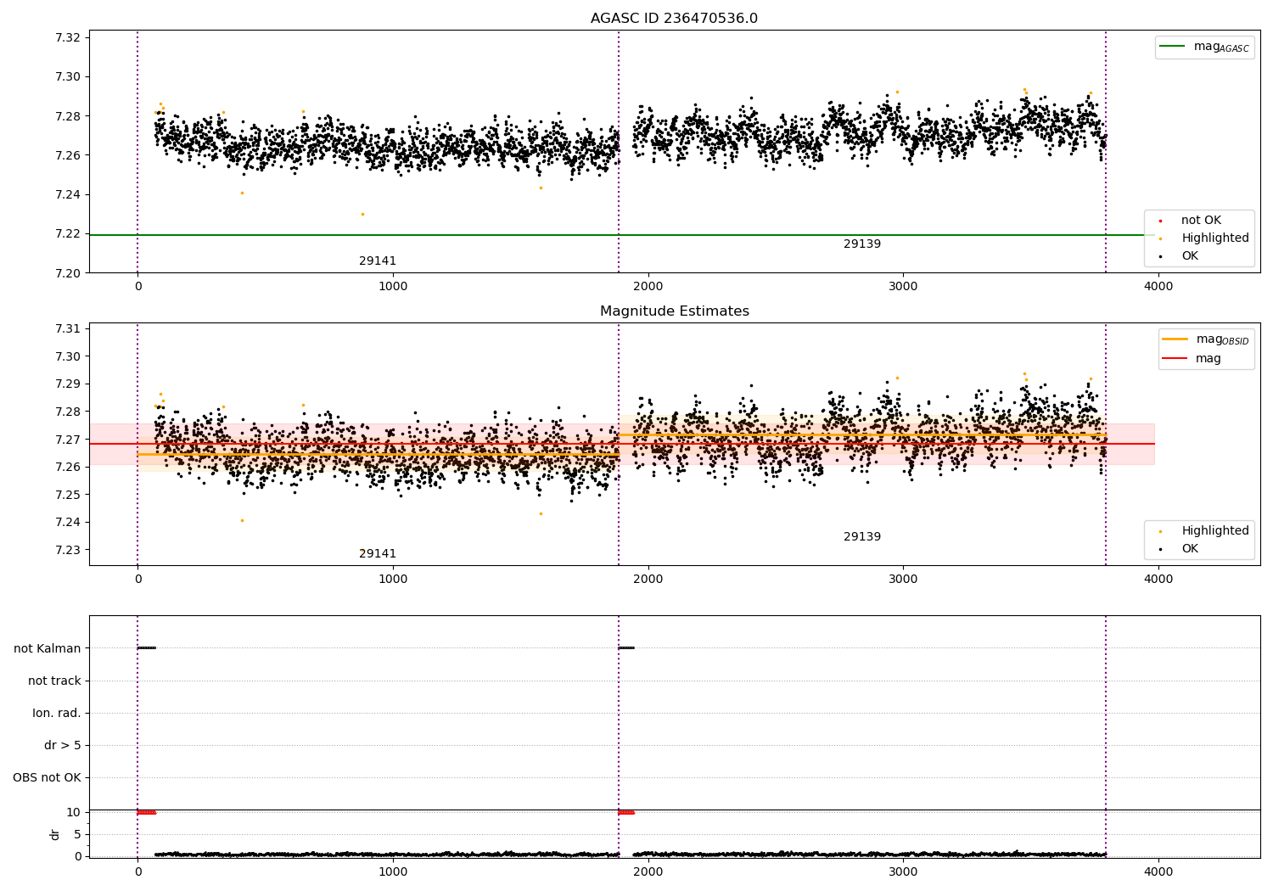Select the orange mag OBSID legend entry

1206,339
